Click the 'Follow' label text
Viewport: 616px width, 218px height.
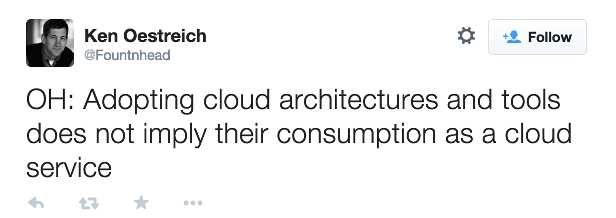550,37
